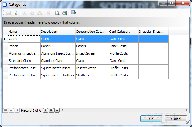The image size is (192, 127).
Task: Click the 'Square meter insect...' description cell
Action: coord(58,68)
